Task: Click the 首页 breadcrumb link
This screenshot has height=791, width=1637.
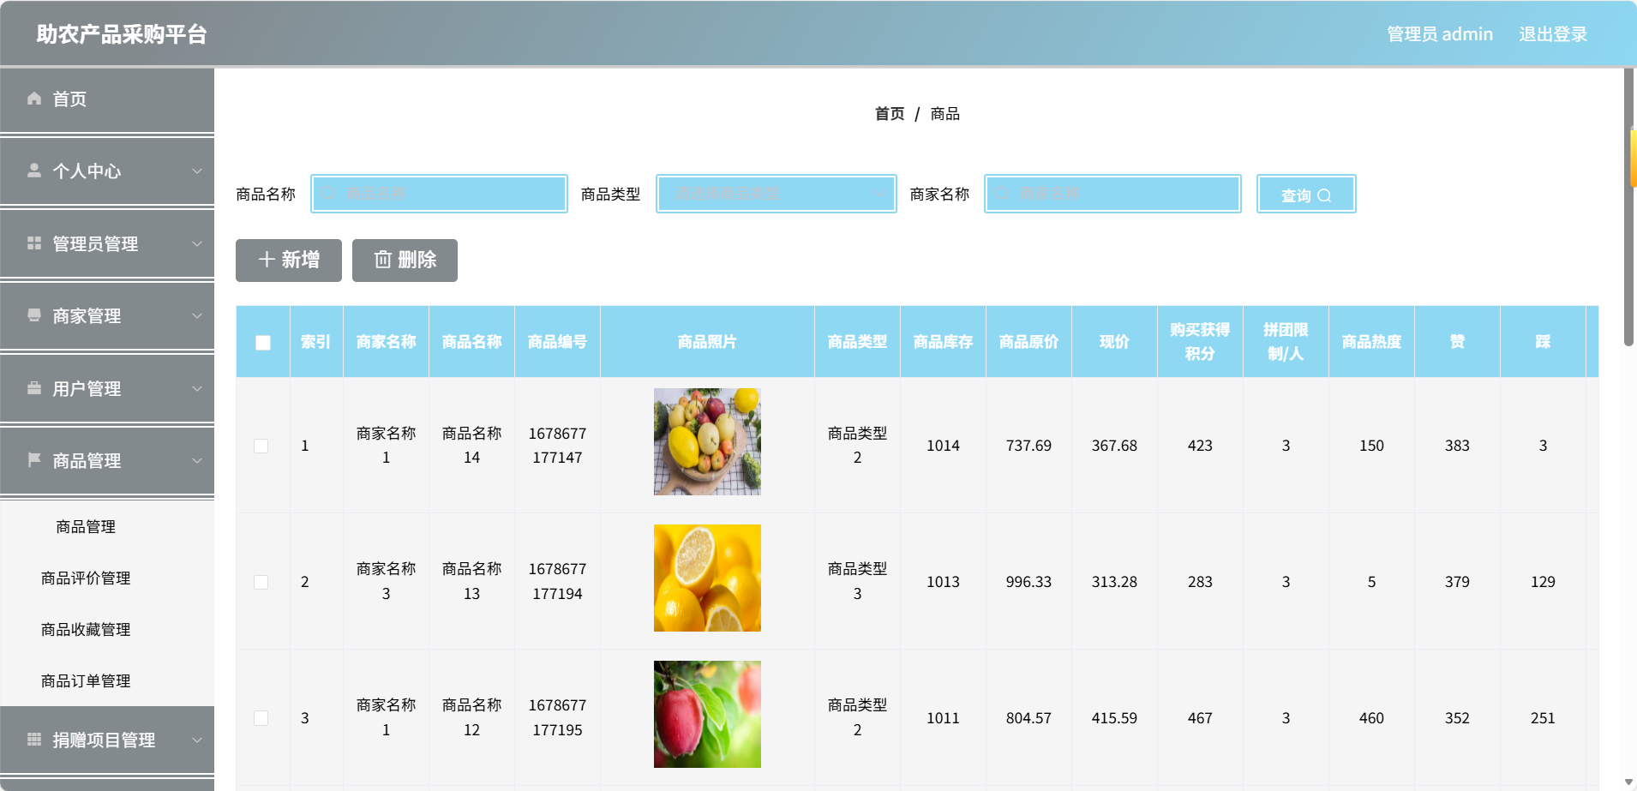Action: tap(890, 114)
